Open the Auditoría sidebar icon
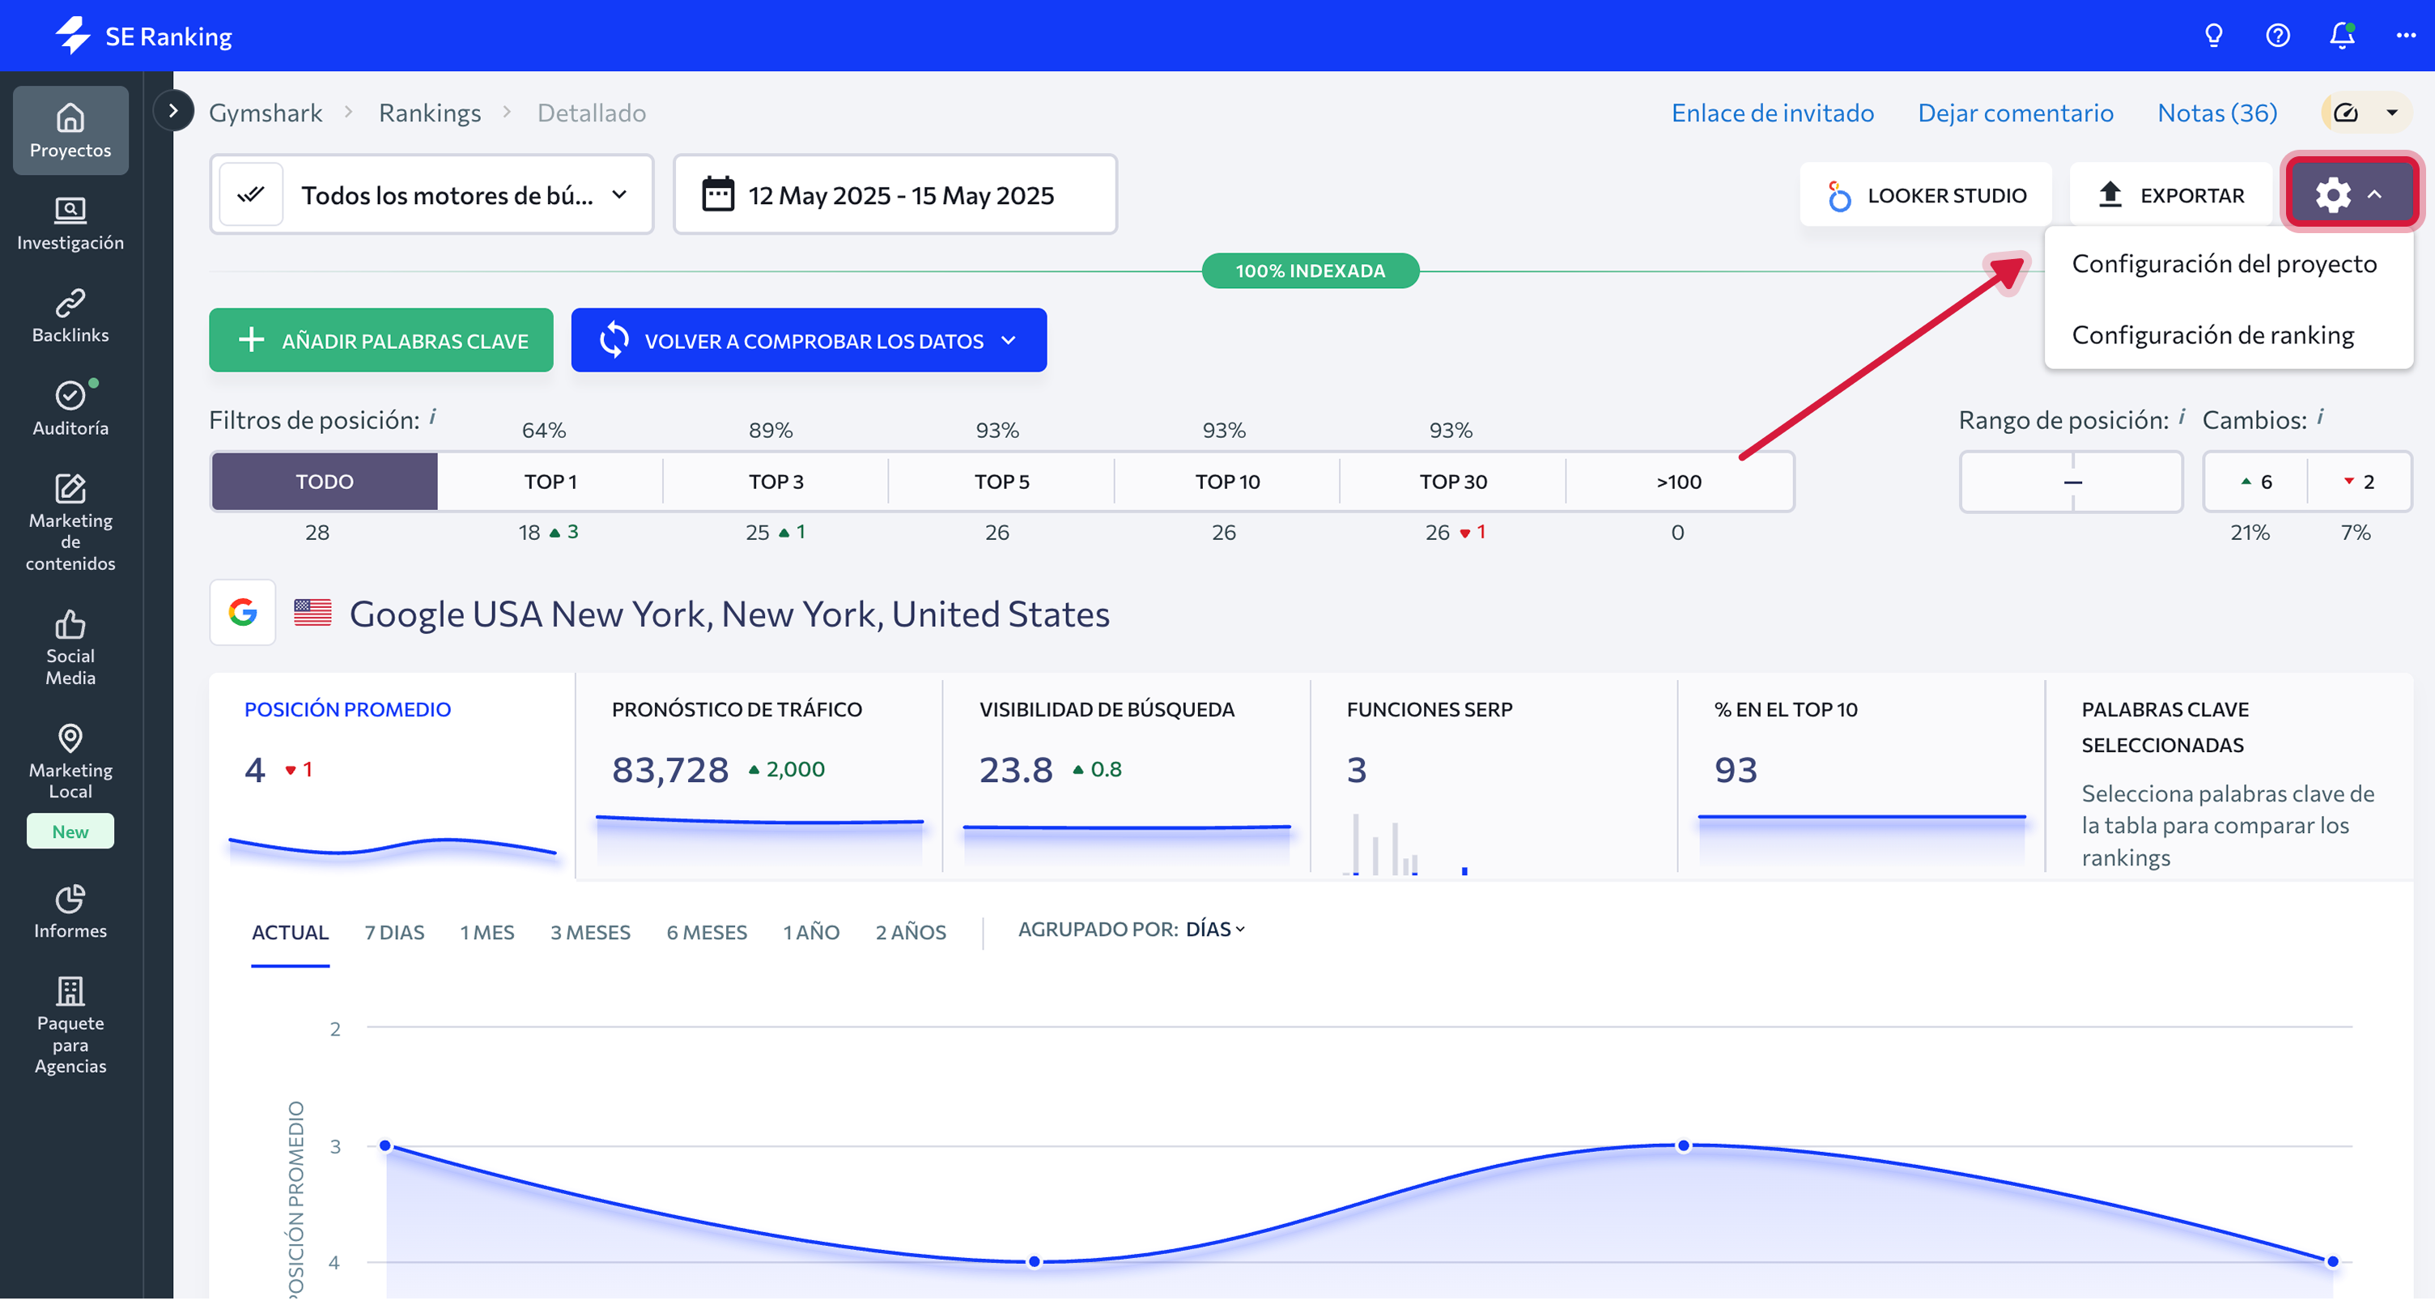2435x1305 pixels. click(x=70, y=409)
